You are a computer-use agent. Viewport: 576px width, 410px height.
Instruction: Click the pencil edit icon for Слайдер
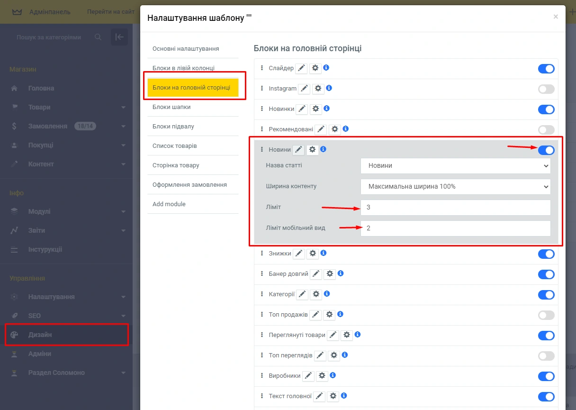pos(301,69)
